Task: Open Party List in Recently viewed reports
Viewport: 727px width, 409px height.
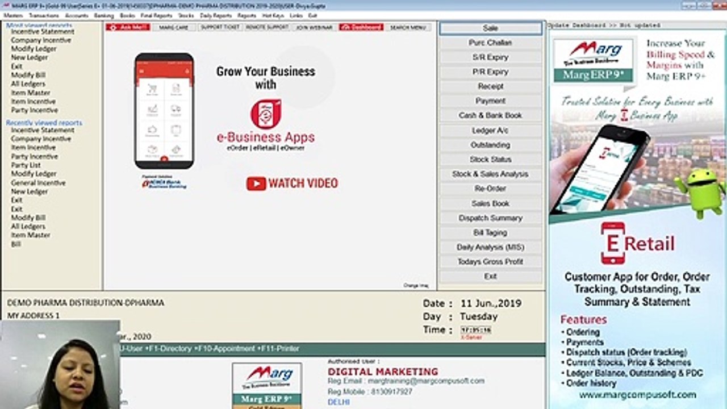Action: point(26,165)
